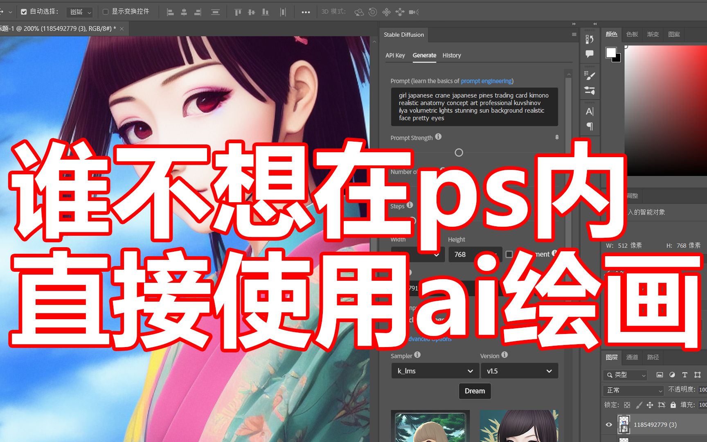
Task: Open the API Key tab
Action: tap(395, 55)
